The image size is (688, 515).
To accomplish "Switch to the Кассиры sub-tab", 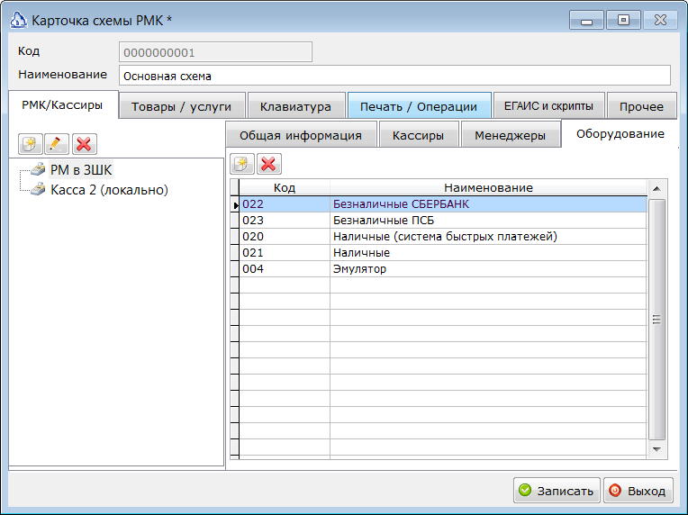I will 418,135.
